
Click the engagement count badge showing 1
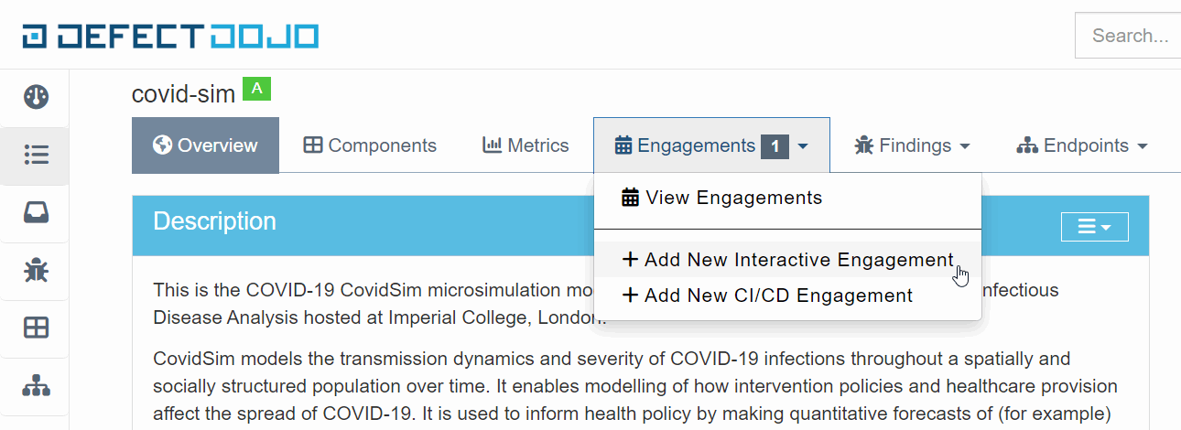(775, 145)
